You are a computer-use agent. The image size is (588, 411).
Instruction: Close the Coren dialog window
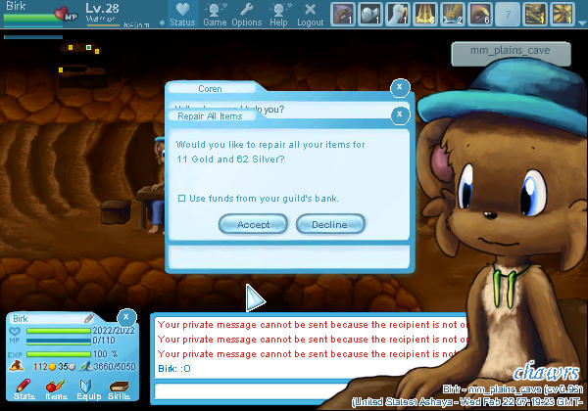click(399, 88)
